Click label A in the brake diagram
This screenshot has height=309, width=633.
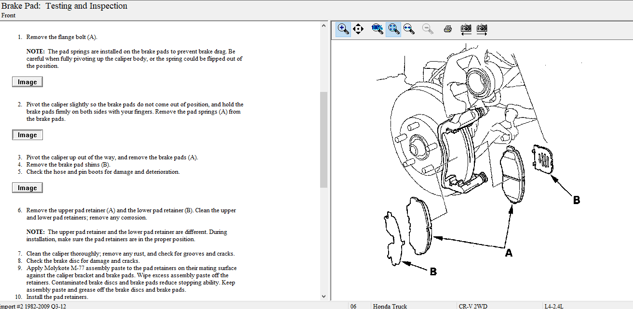[508, 253]
